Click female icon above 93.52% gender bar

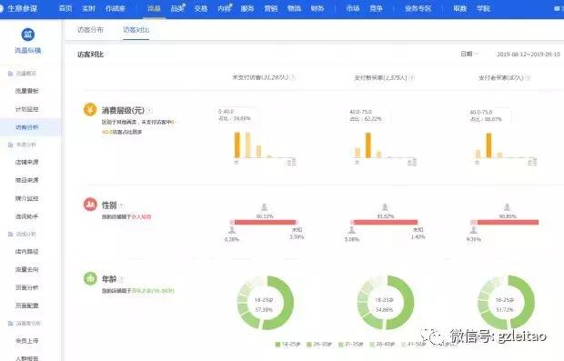point(385,207)
